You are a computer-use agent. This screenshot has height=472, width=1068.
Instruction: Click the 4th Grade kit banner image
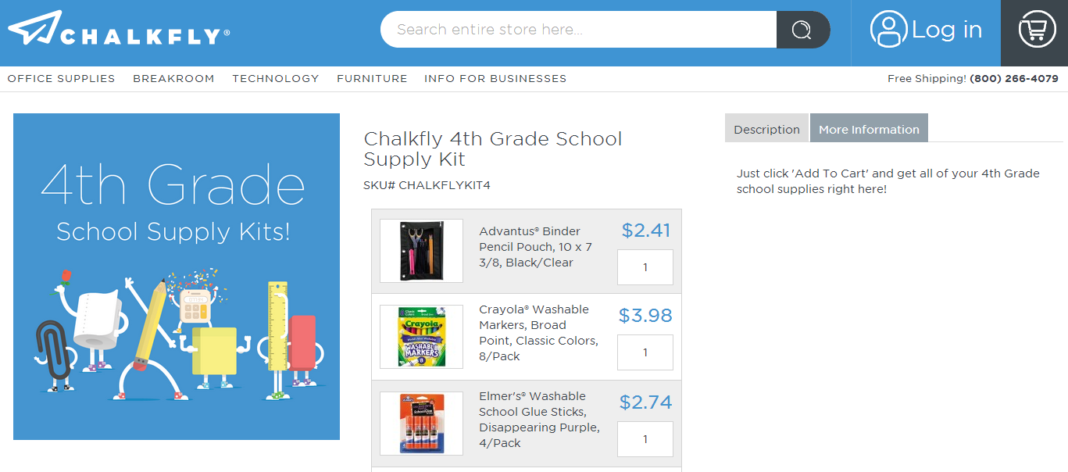(x=177, y=277)
